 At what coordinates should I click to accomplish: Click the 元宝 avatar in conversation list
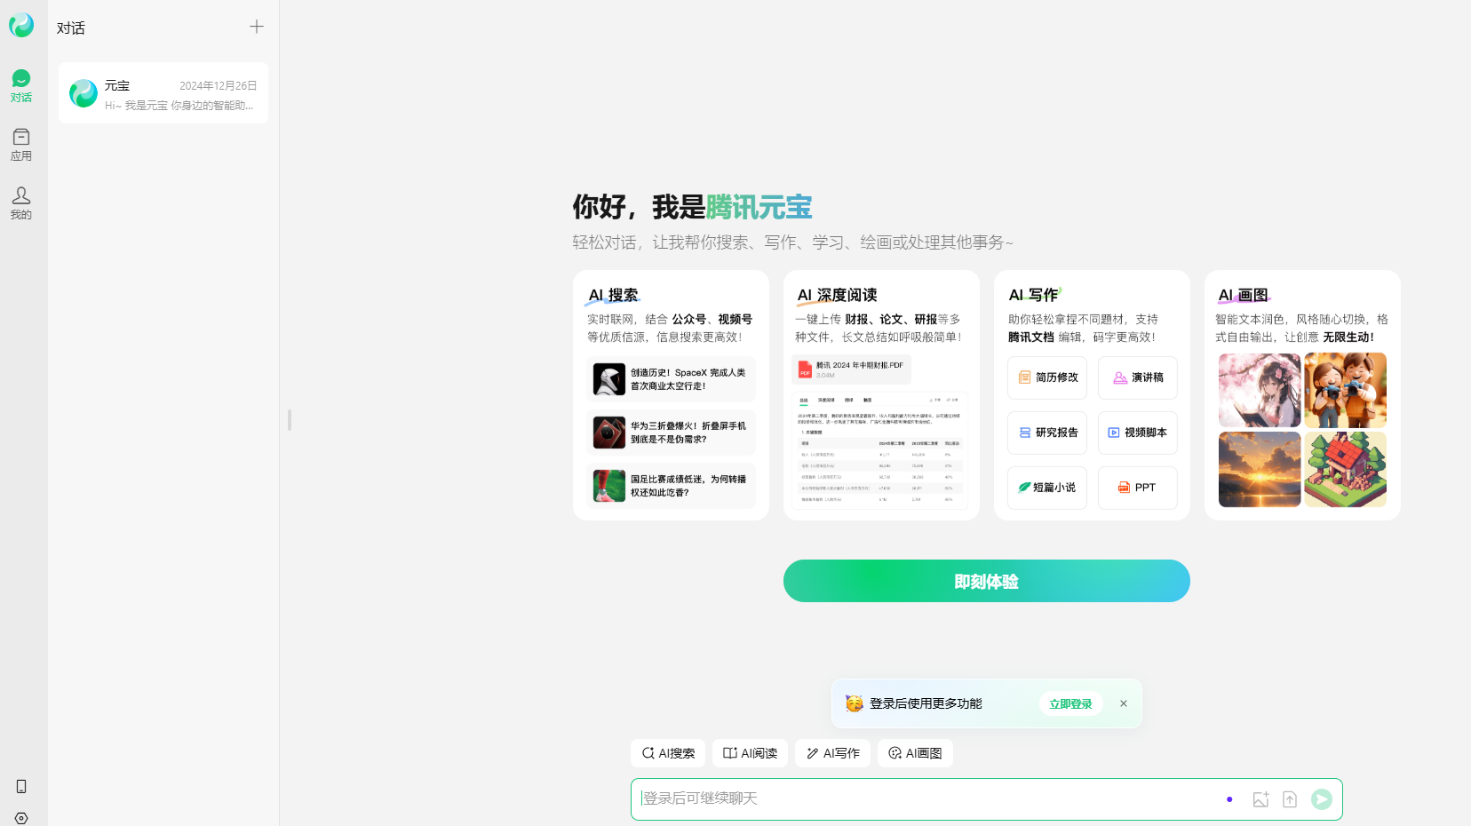pyautogui.click(x=83, y=93)
